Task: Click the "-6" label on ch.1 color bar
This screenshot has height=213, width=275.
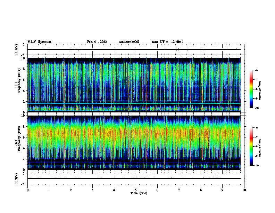Action: [256, 70]
